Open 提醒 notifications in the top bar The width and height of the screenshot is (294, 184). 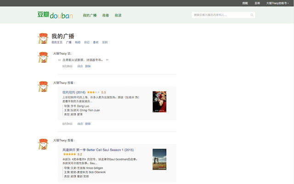tap(245, 3)
